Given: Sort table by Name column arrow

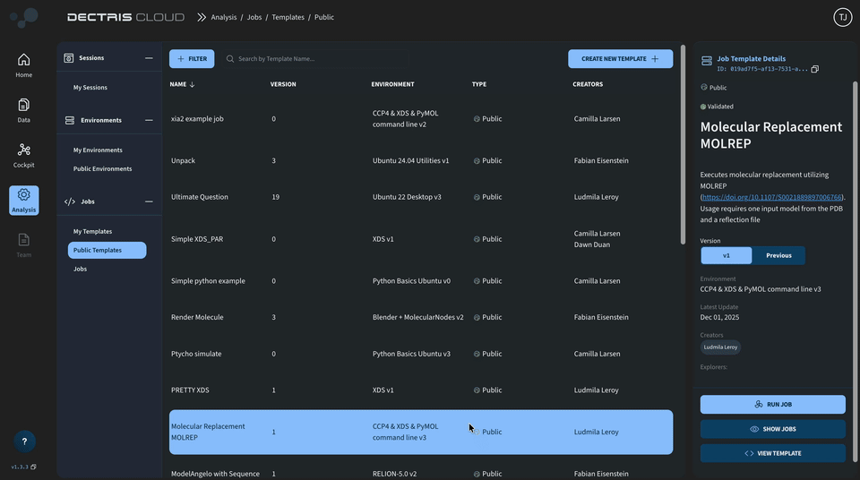Looking at the screenshot, I should coord(192,84).
